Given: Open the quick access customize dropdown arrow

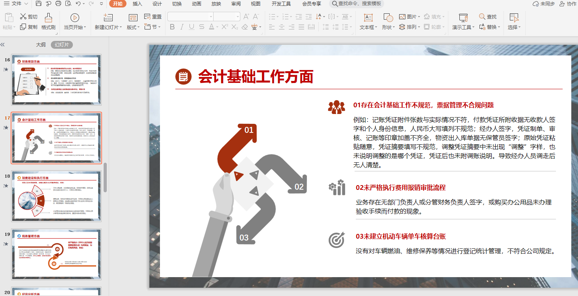Looking at the screenshot, I should tap(101, 4).
